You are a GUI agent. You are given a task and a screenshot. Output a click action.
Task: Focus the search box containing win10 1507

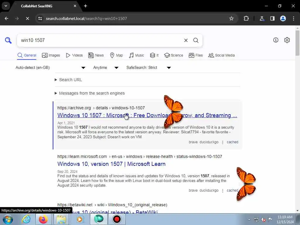coord(100,40)
